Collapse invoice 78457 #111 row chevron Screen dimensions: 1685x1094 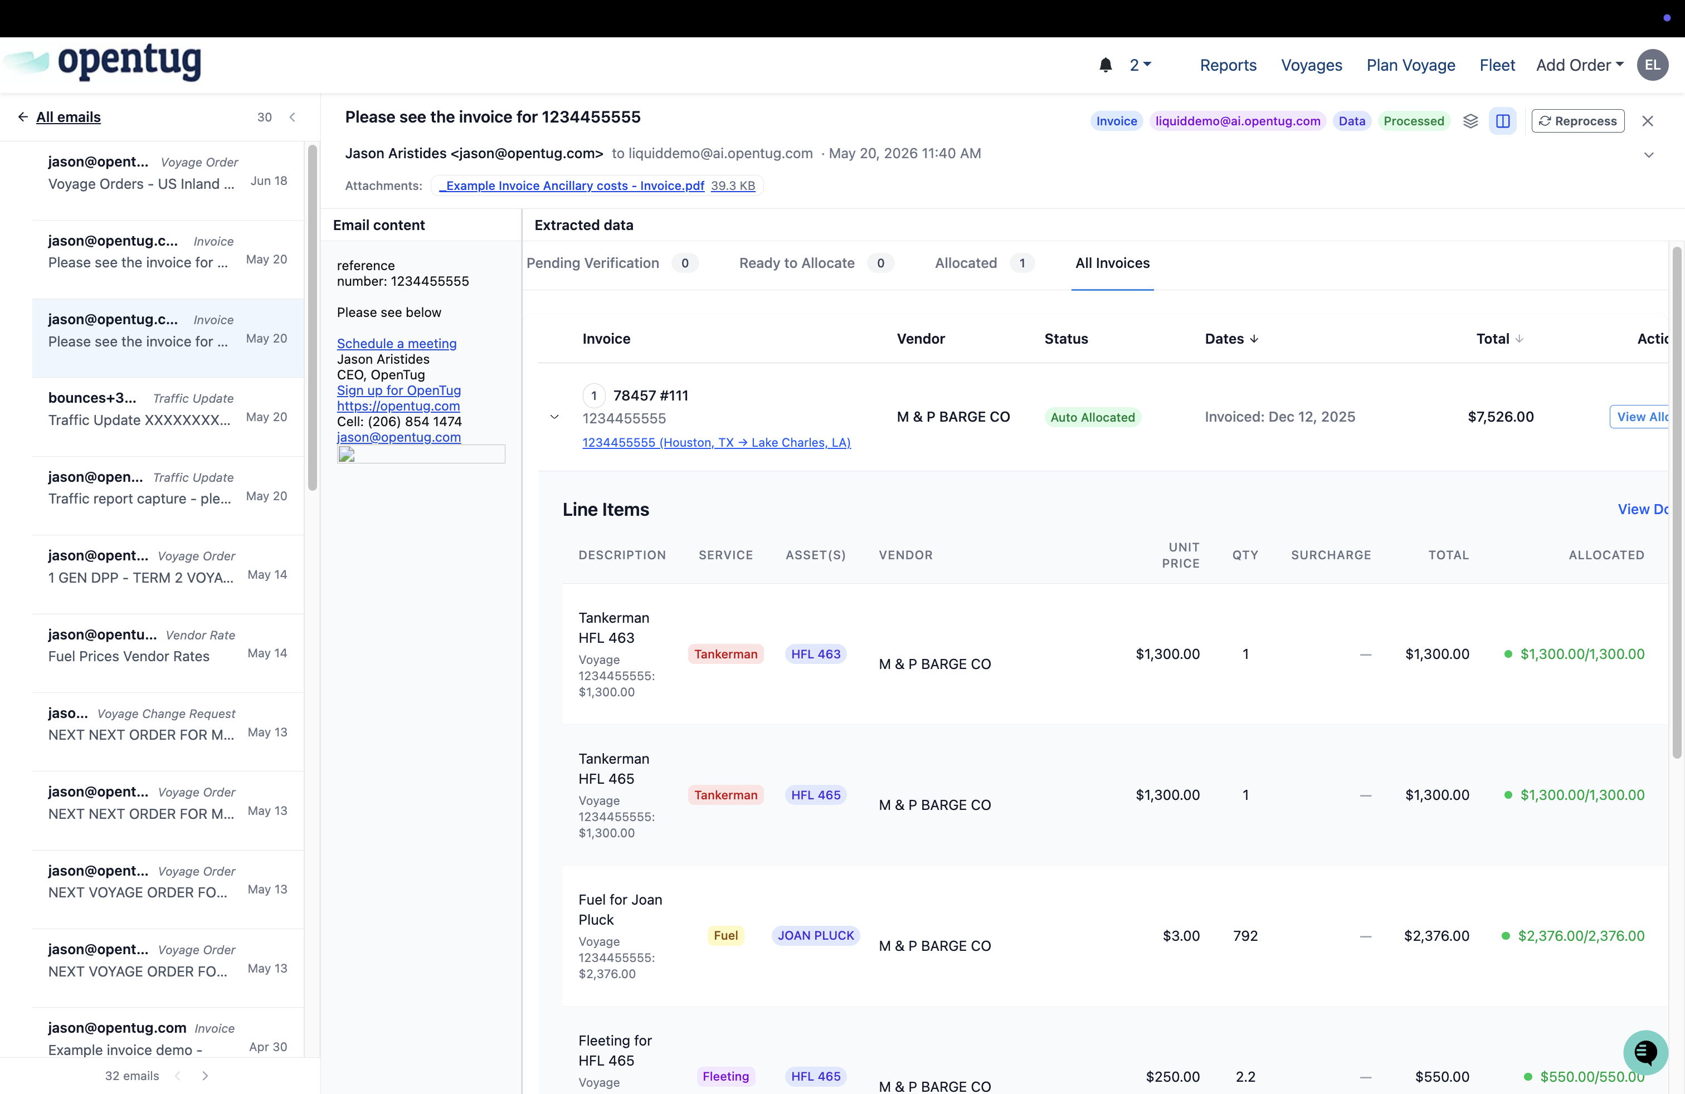(x=554, y=417)
